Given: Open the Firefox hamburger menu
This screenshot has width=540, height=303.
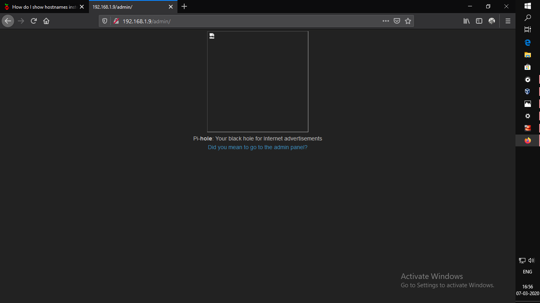Looking at the screenshot, I should pyautogui.click(x=508, y=21).
